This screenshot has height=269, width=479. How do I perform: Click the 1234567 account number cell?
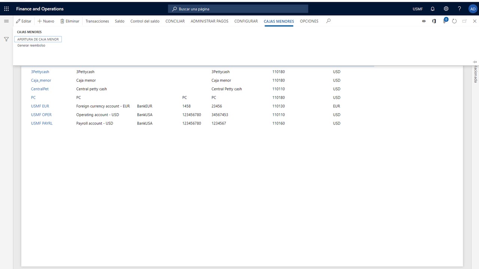point(219,123)
